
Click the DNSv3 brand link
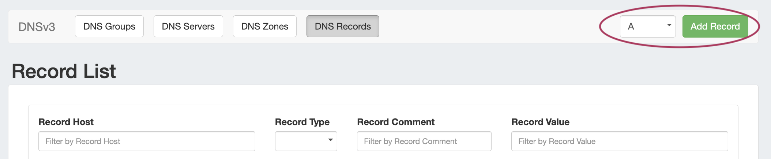coord(37,27)
